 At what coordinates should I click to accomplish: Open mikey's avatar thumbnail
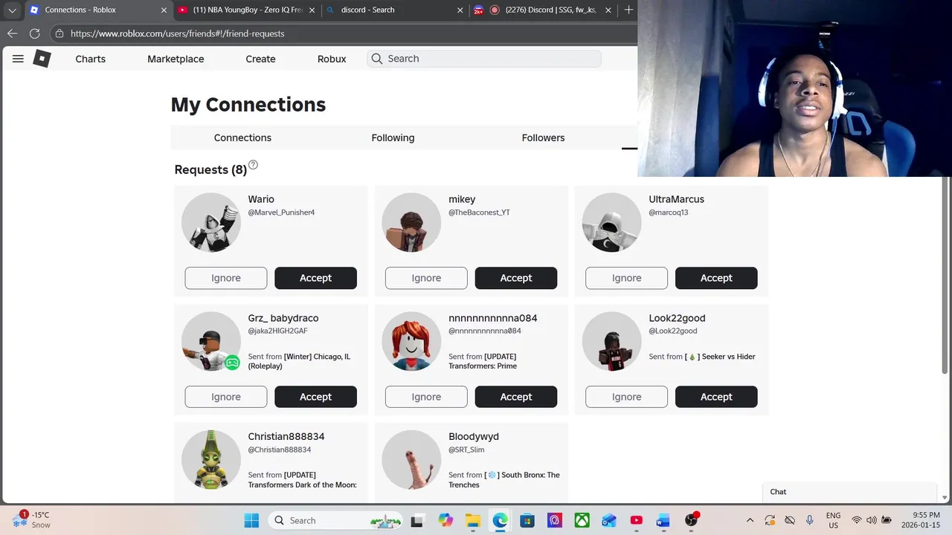pyautogui.click(x=411, y=222)
